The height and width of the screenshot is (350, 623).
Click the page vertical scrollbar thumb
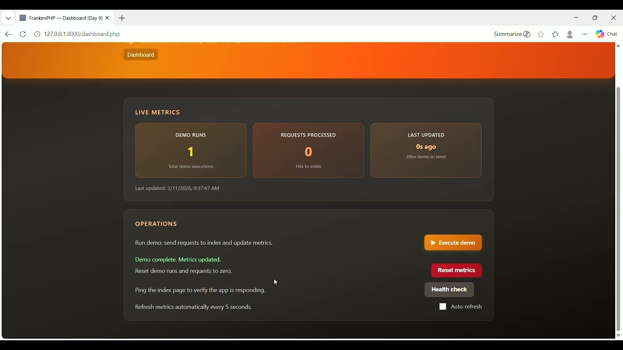[x=618, y=209]
